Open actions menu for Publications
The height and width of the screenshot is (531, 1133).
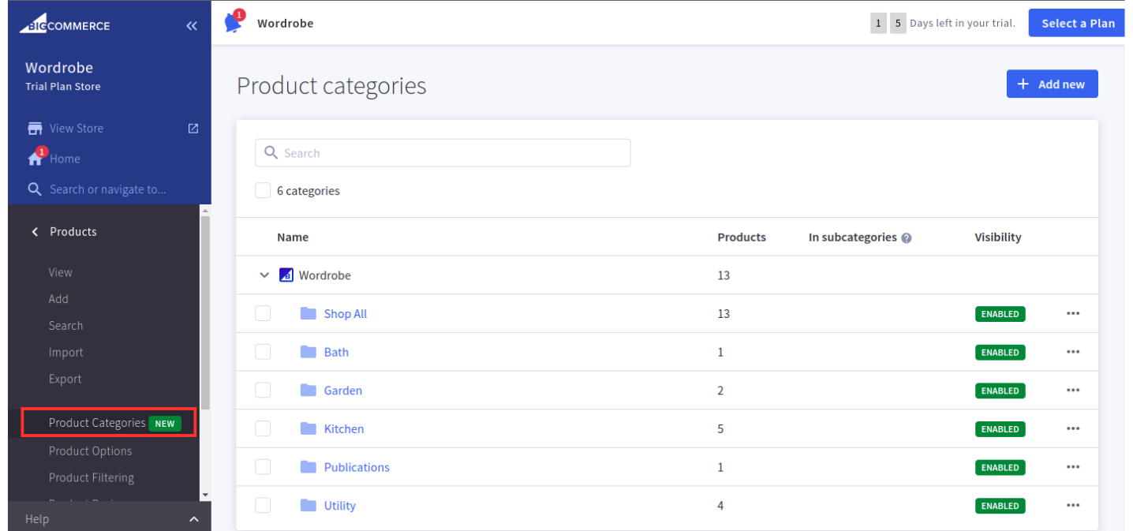(1073, 467)
